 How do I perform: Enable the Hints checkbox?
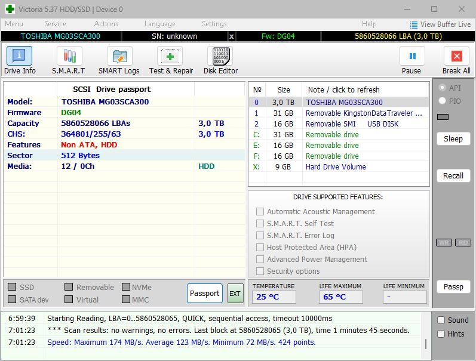441,334
